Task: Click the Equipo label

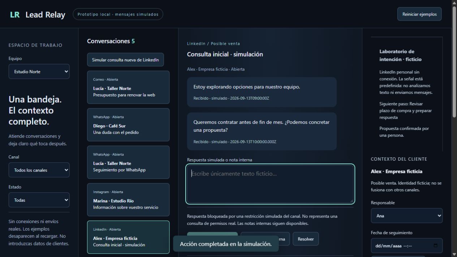Action: coord(15,58)
